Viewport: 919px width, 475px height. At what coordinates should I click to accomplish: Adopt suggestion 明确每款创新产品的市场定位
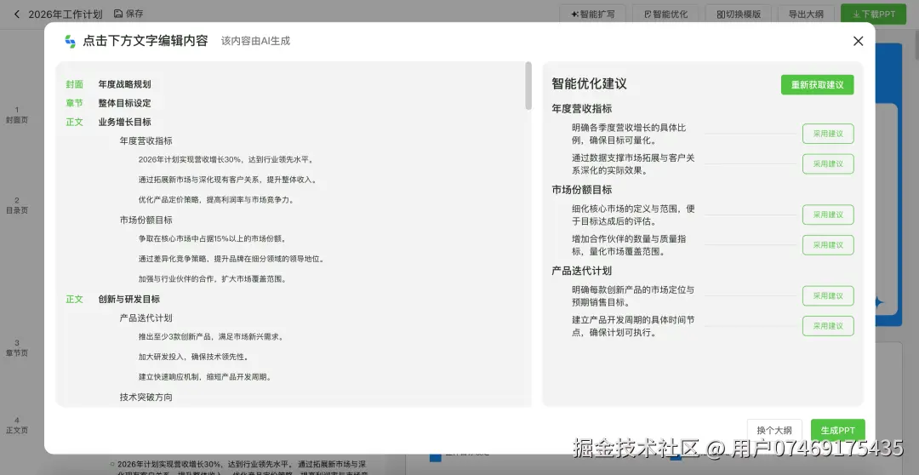click(828, 295)
